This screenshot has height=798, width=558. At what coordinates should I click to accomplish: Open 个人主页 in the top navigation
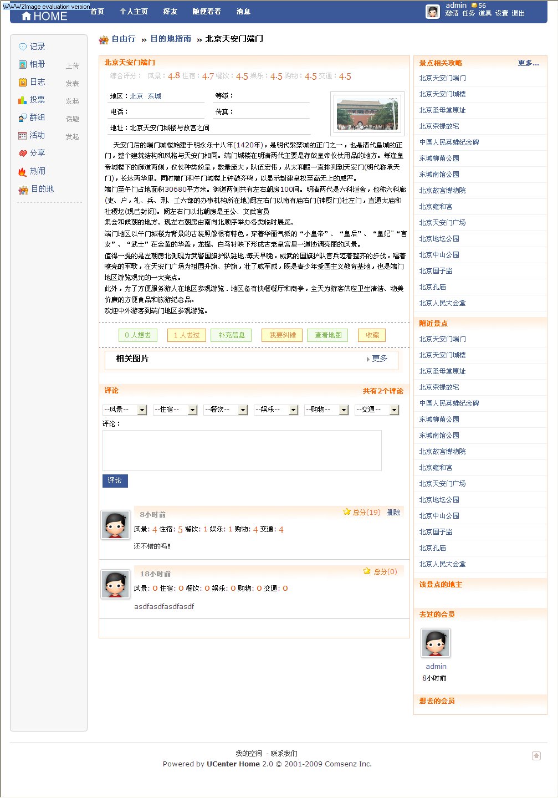134,12
